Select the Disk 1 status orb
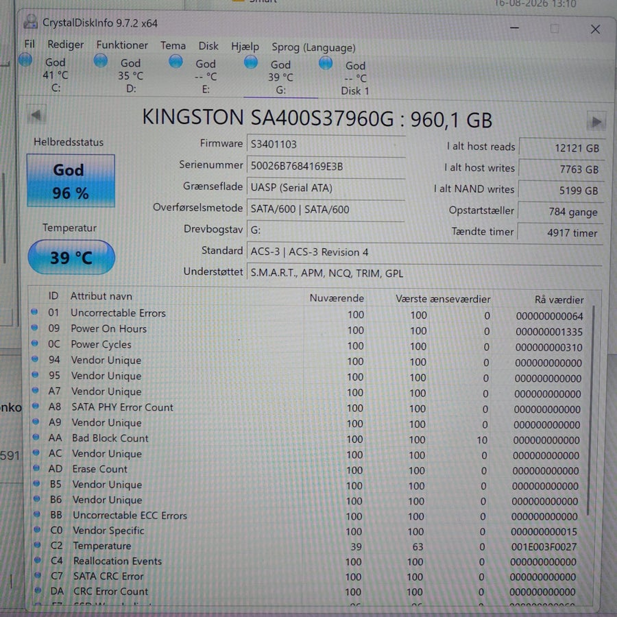The width and height of the screenshot is (617, 617). [x=326, y=63]
